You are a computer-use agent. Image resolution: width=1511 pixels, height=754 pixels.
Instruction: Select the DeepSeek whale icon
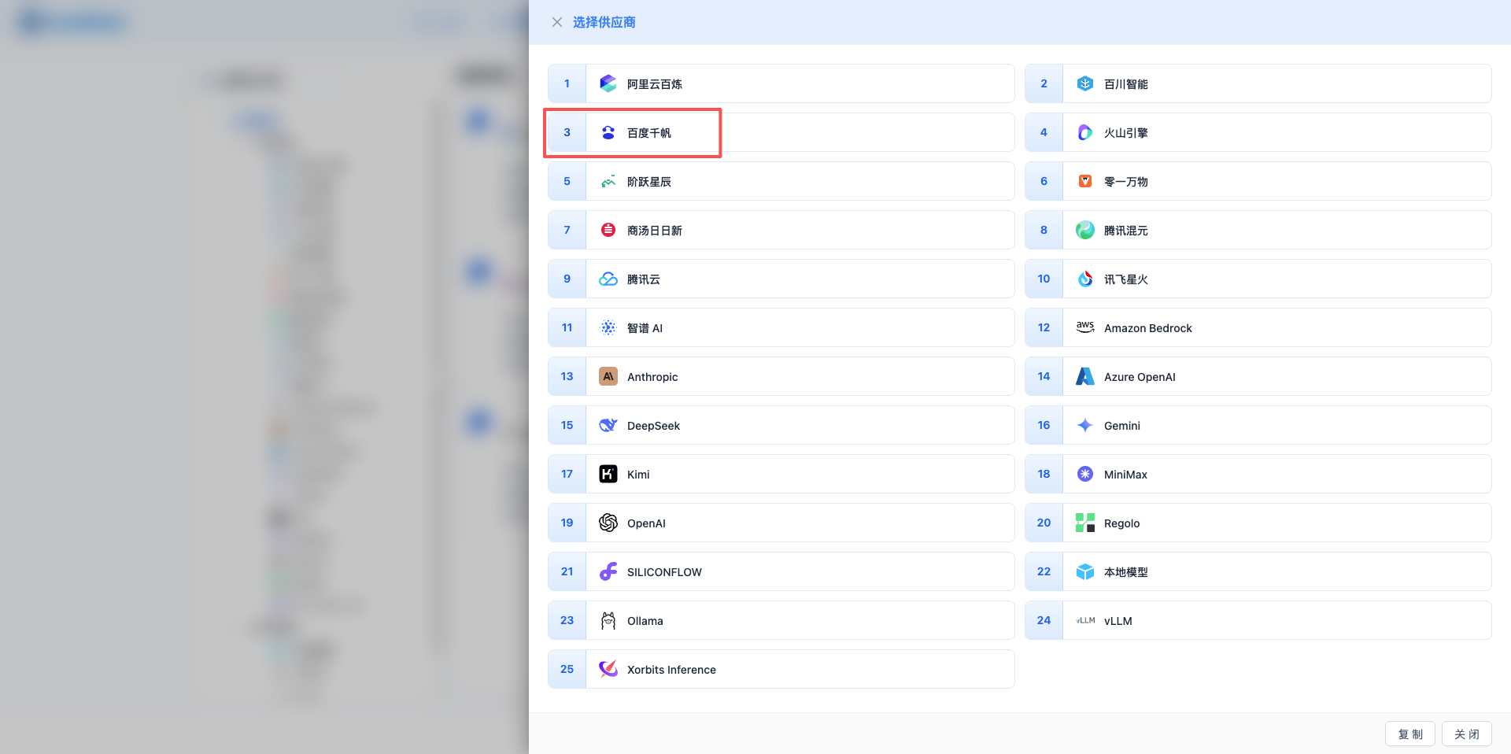coord(608,425)
